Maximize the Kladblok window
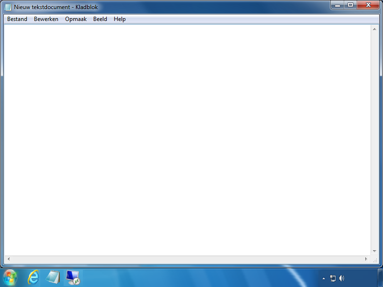The image size is (383, 287). pyautogui.click(x=350, y=5)
